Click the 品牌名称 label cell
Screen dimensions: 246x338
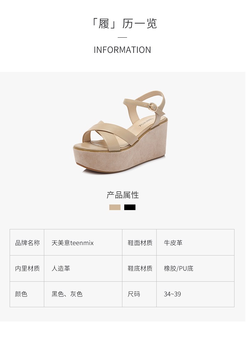pos(27,243)
